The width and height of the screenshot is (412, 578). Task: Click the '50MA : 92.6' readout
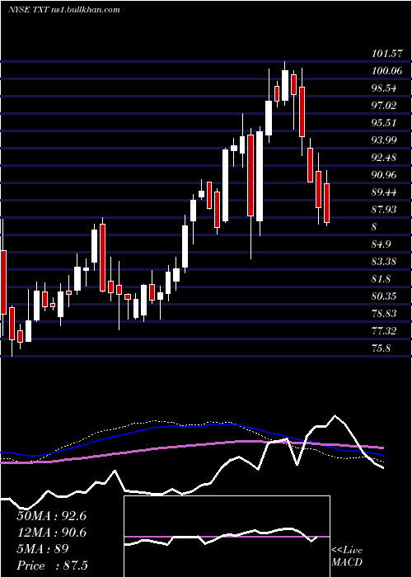point(51,516)
